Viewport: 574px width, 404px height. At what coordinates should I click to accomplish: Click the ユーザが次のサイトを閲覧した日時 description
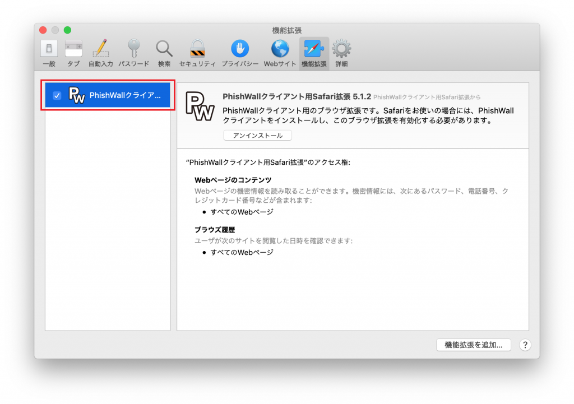pos(274,241)
